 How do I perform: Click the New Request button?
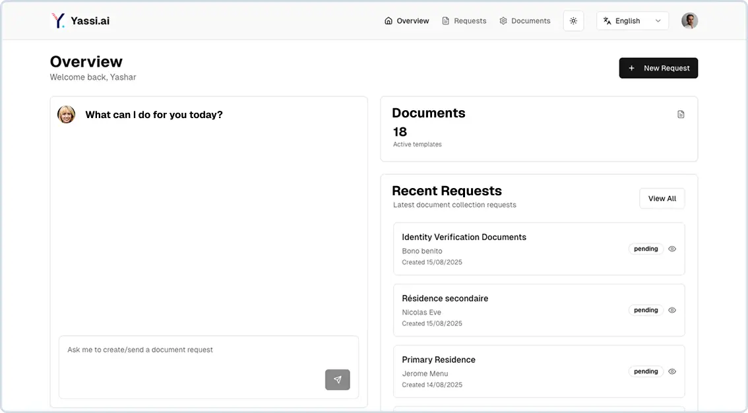point(658,68)
